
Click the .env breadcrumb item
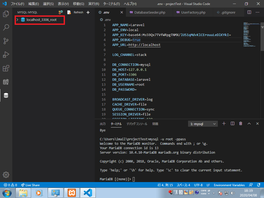click(x=105, y=20)
